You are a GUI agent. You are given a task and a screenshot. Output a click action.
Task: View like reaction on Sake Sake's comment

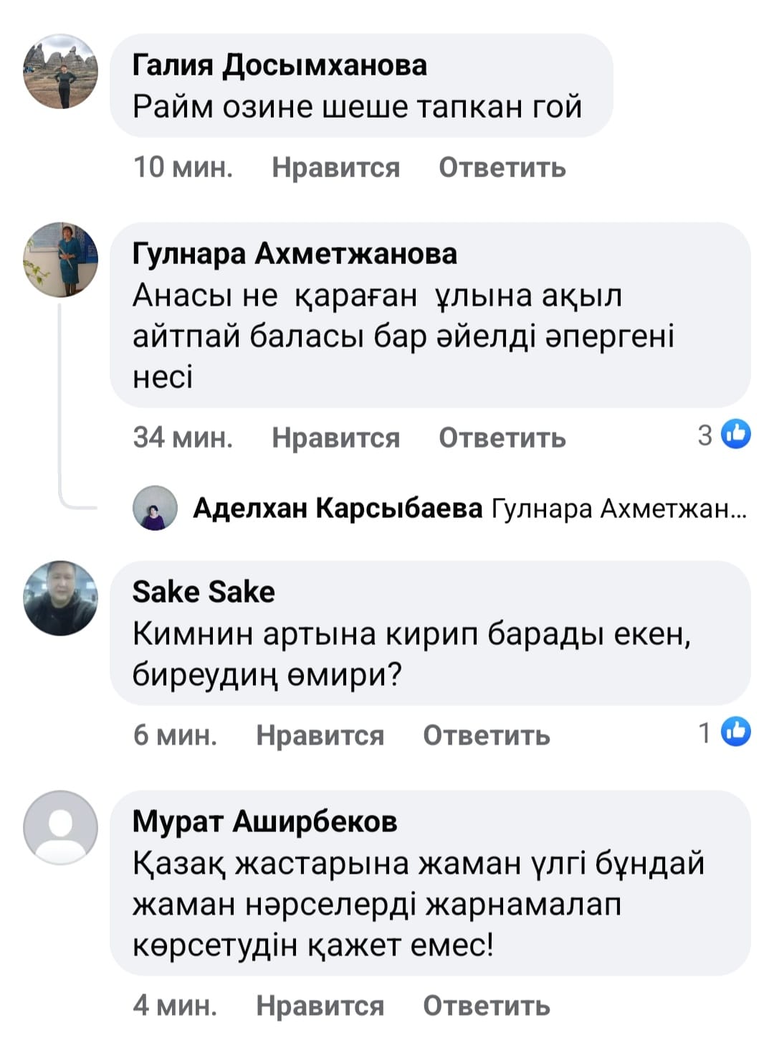pos(725,732)
